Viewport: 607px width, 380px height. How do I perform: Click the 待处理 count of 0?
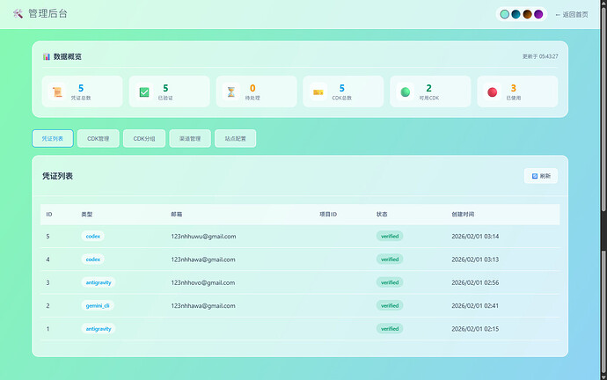252,88
